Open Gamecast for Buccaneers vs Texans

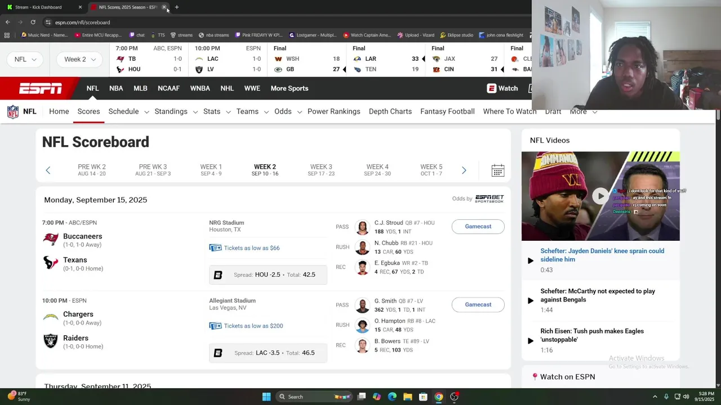[x=478, y=227]
